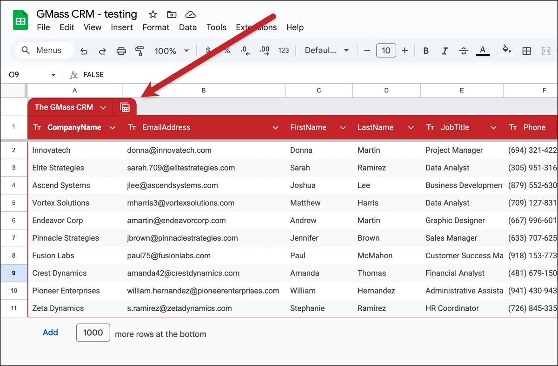
Task: Open the Default font family dropdown
Action: [327, 51]
